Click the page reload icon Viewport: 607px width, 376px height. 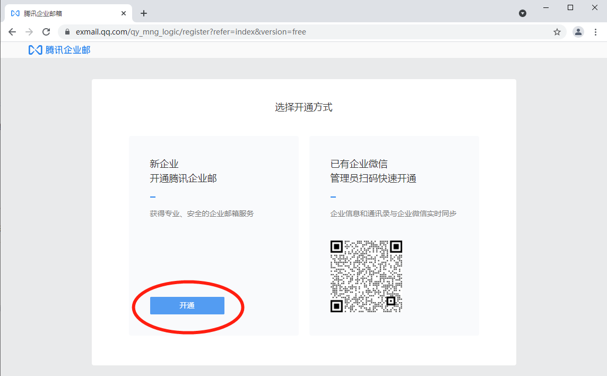click(46, 31)
